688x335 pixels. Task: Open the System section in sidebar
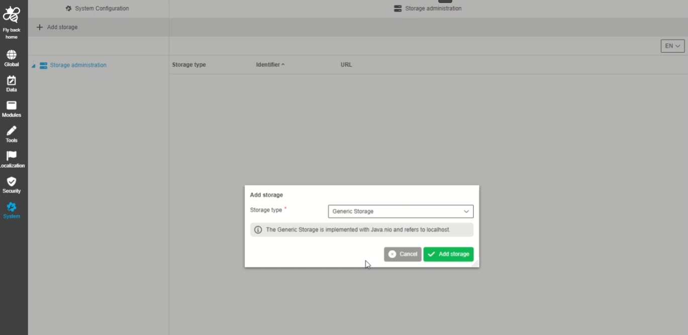12,210
